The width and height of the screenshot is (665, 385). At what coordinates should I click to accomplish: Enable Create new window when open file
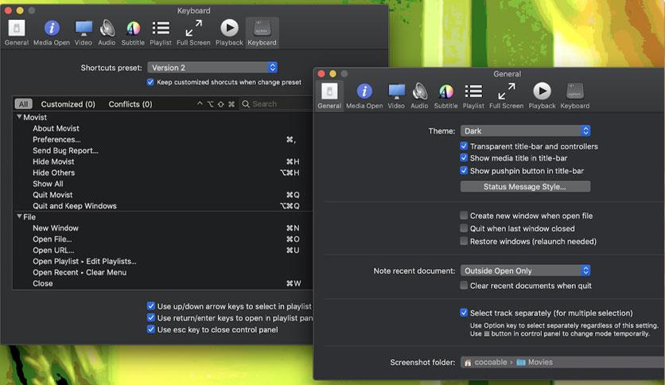[464, 216]
